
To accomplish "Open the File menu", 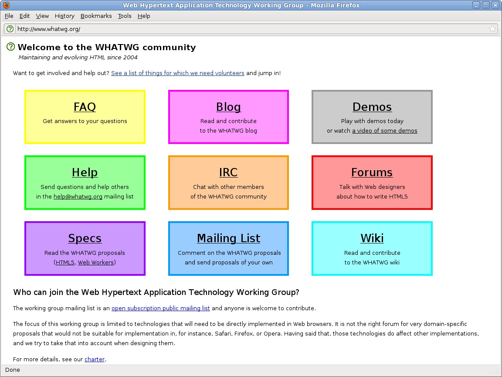I will [x=9, y=16].
